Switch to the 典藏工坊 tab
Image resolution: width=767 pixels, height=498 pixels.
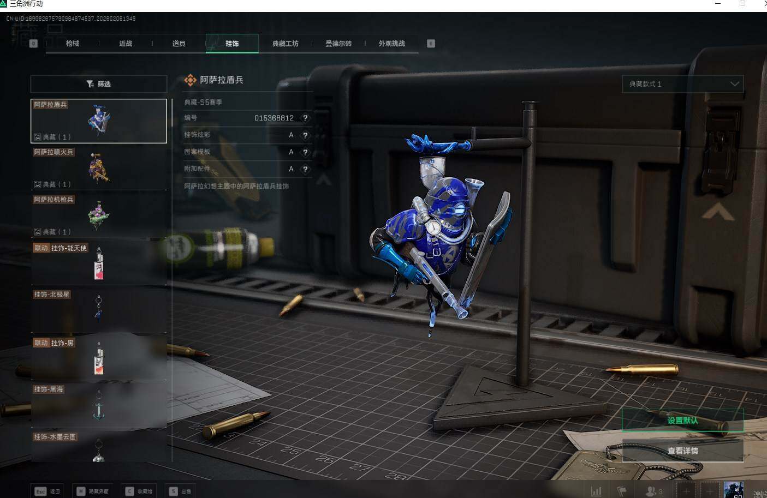click(285, 44)
